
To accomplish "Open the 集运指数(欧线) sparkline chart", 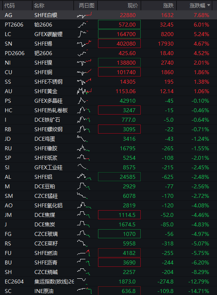I will (82, 282).
